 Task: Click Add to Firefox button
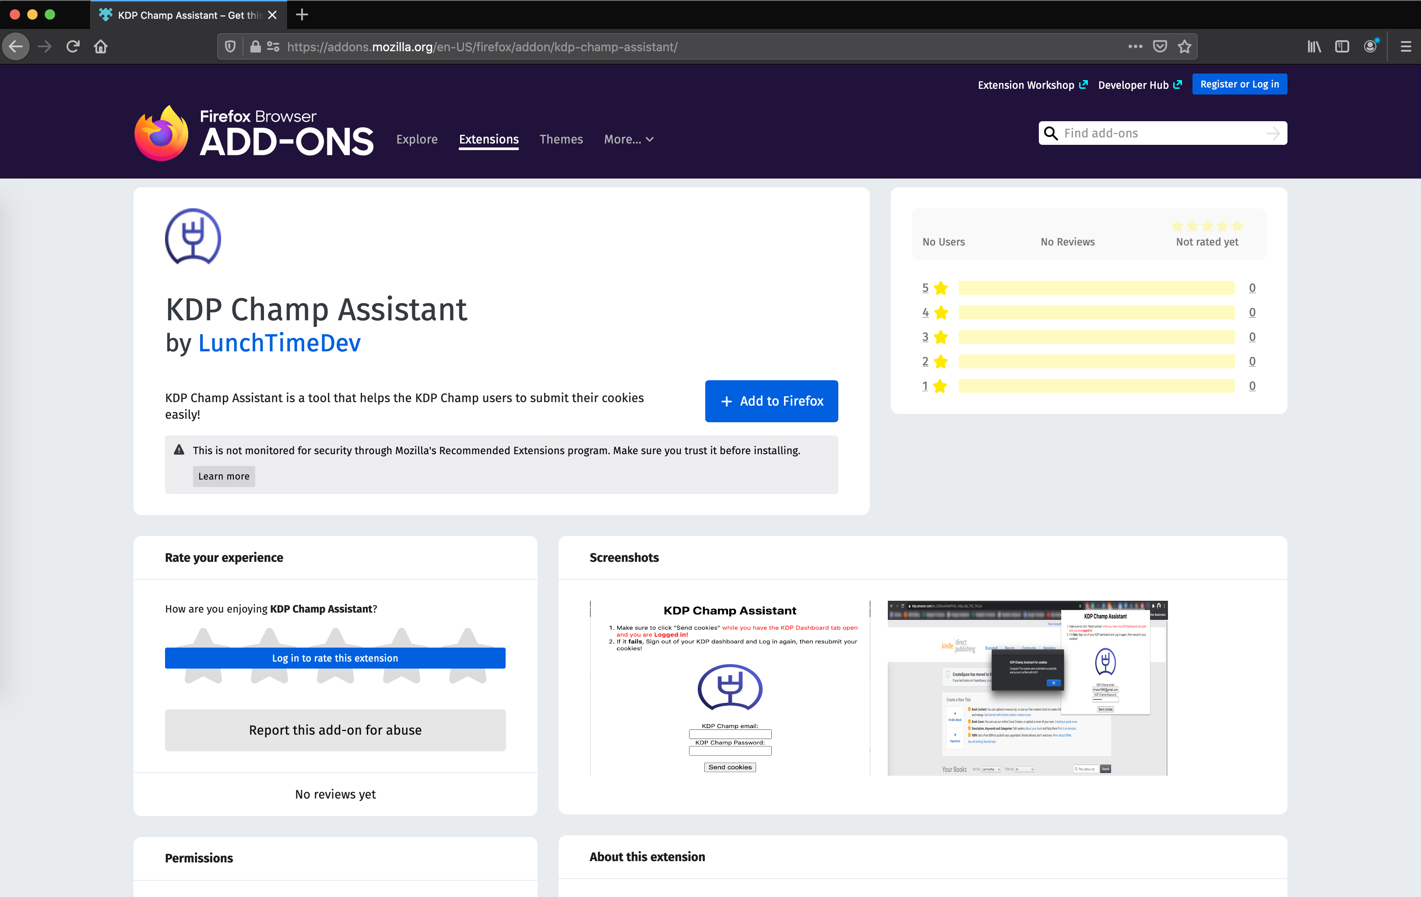[x=771, y=401]
